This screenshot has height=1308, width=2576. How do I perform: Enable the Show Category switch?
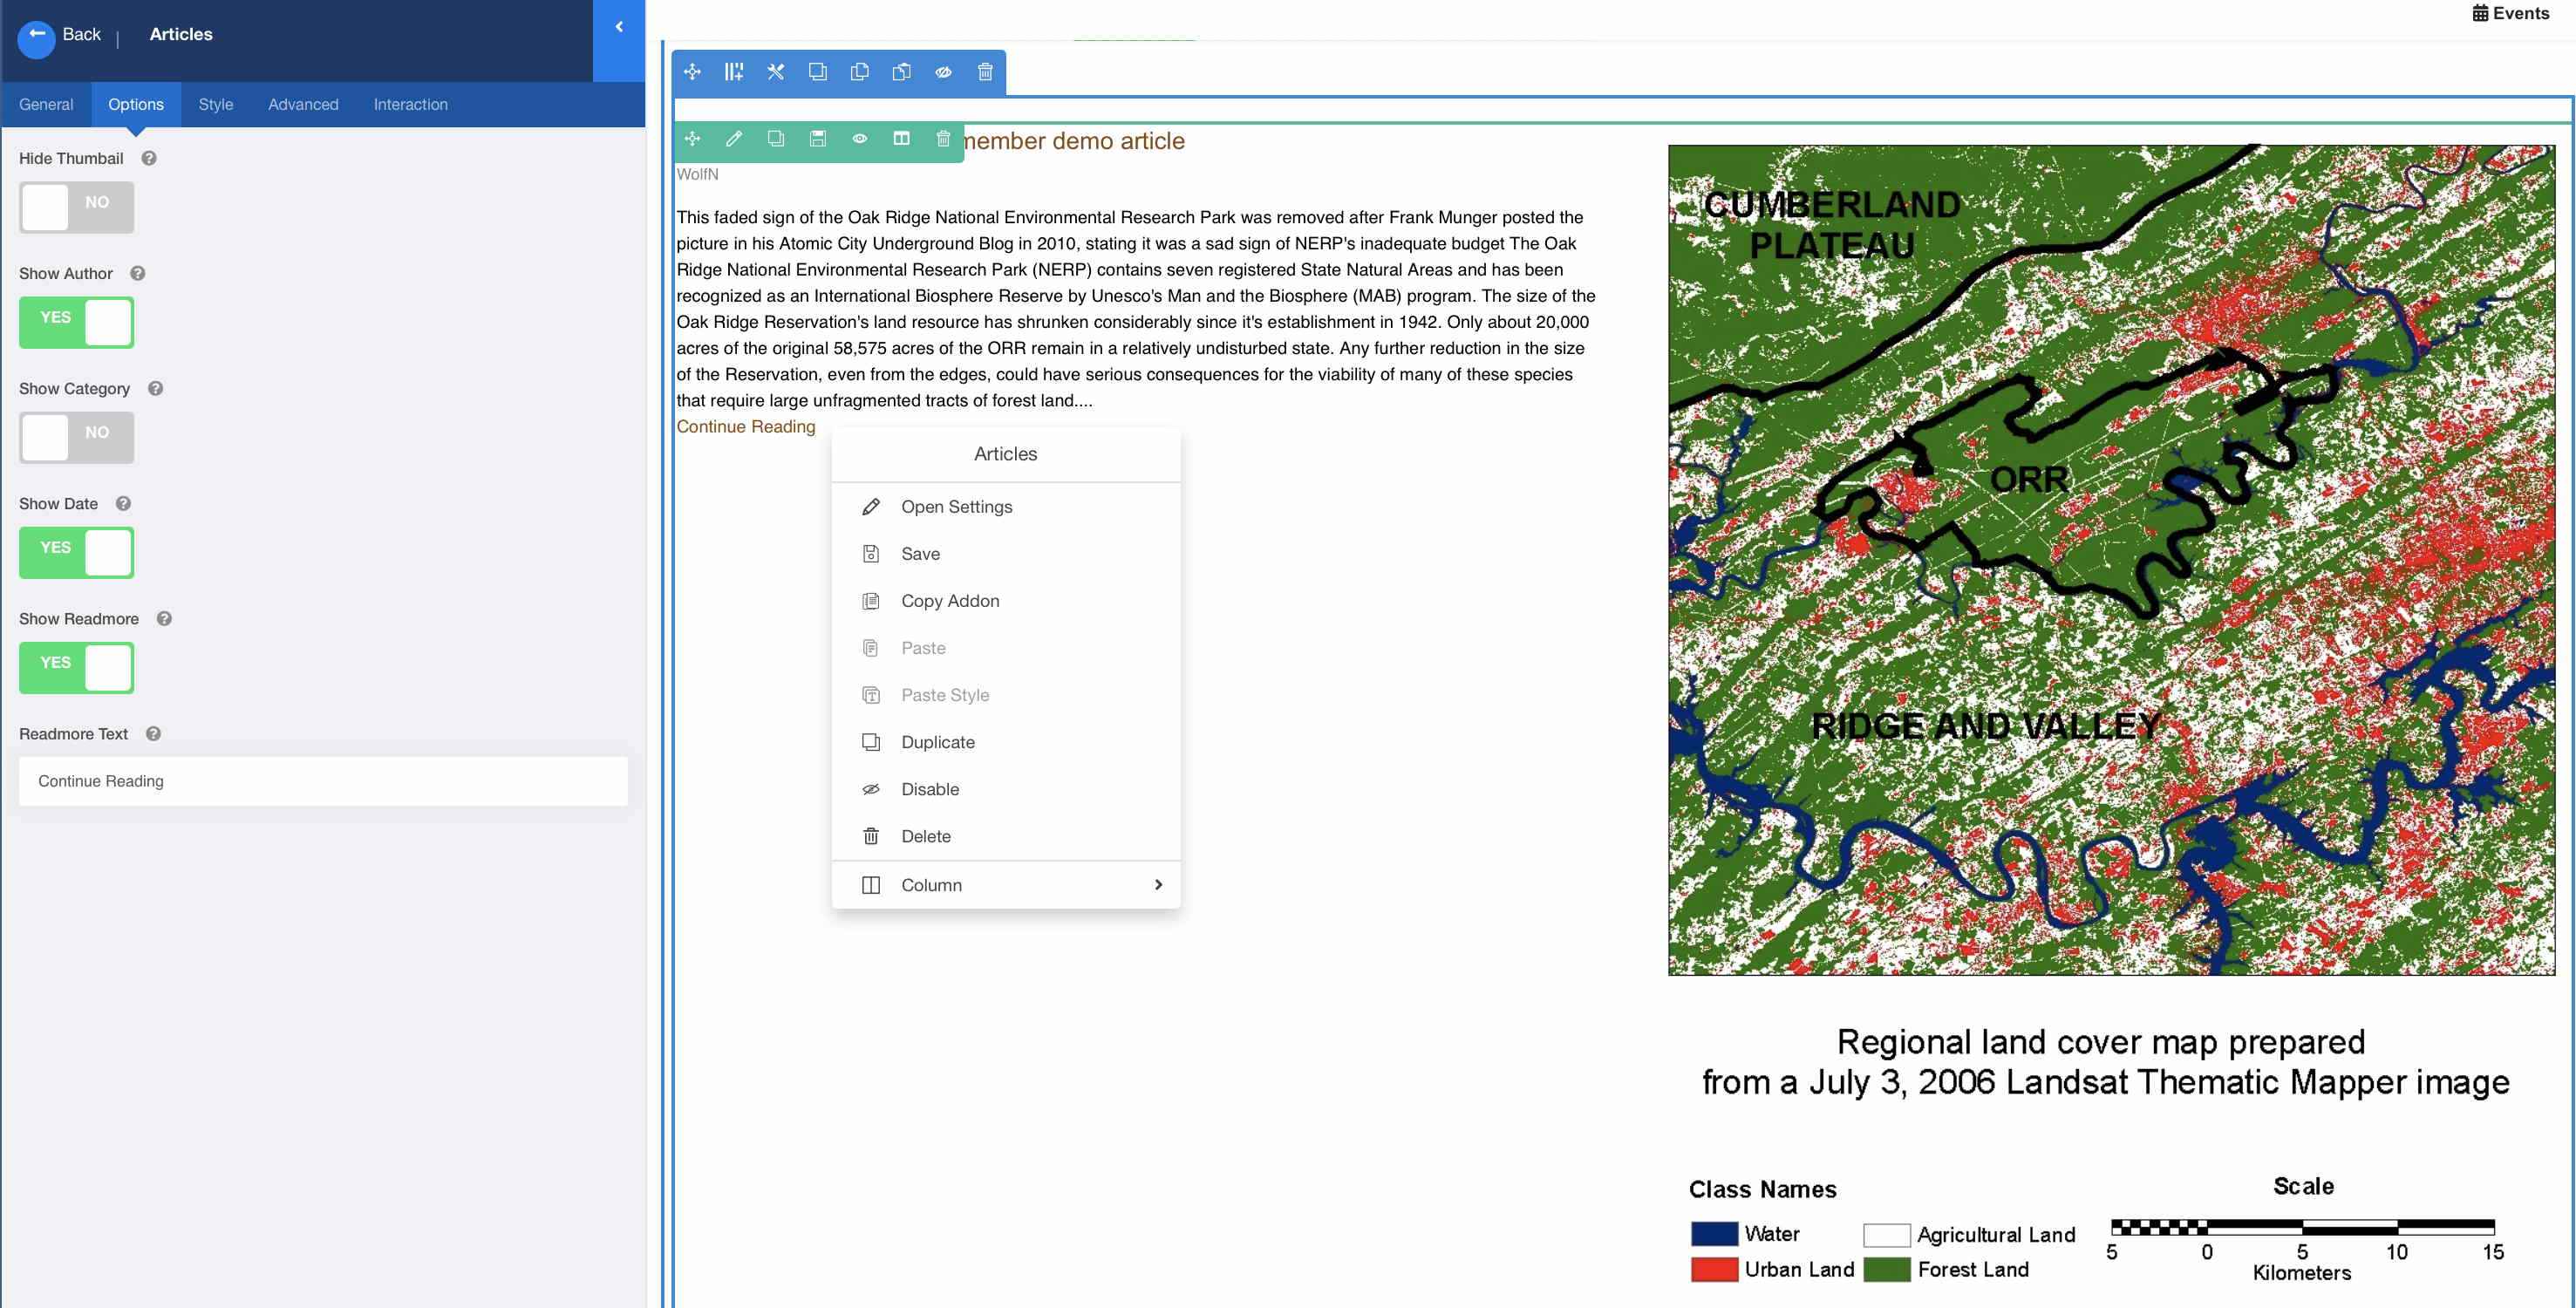click(76, 437)
